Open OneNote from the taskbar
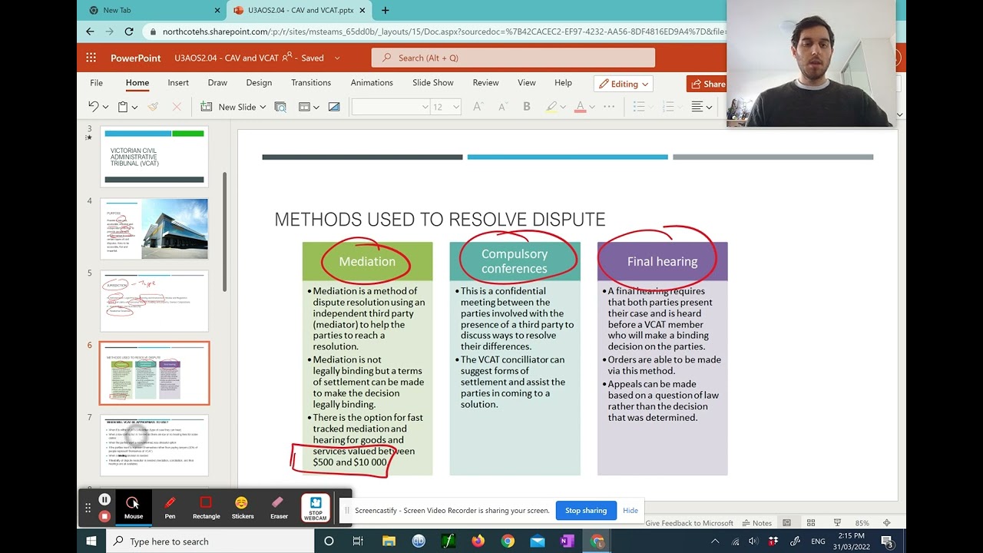The height and width of the screenshot is (553, 983). click(x=568, y=541)
